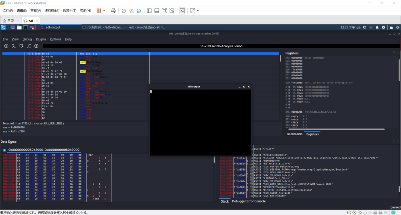The image size is (401, 215).
Task: Suspend the VM with VMware pause button
Action: tap(99, 11)
